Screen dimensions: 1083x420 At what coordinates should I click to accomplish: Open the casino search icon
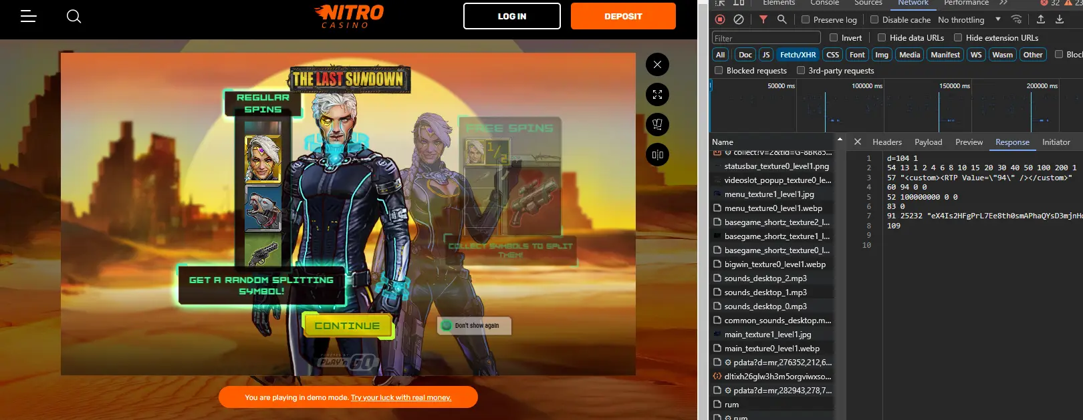(x=74, y=16)
